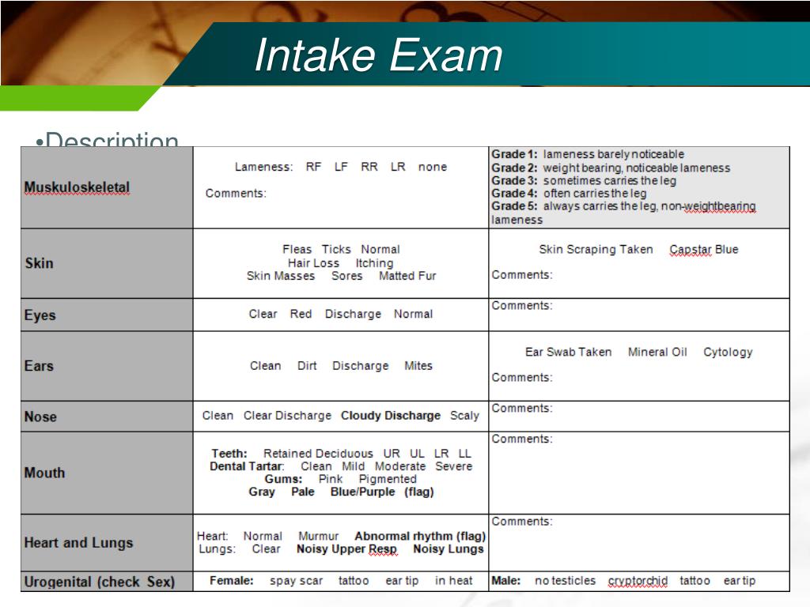Screen dimensions: 810x607
Task: Click the 'LR' lameness option
Action: point(398,167)
